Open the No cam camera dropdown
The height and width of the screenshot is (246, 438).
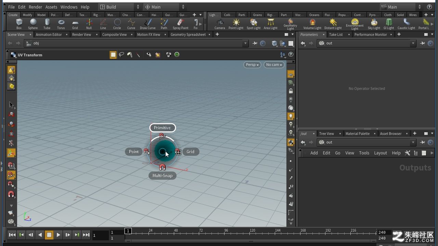(274, 65)
